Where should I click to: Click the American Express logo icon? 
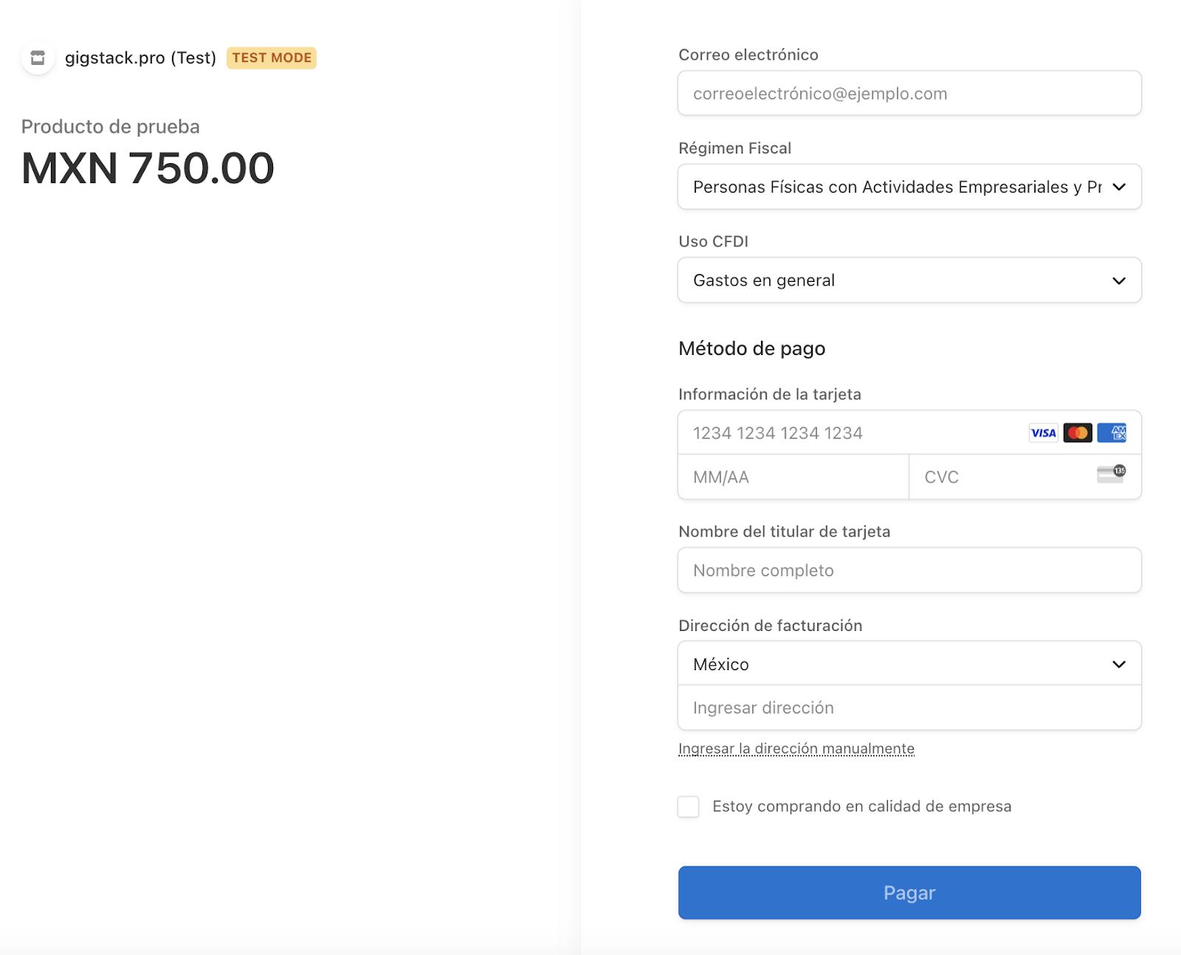pos(1112,433)
